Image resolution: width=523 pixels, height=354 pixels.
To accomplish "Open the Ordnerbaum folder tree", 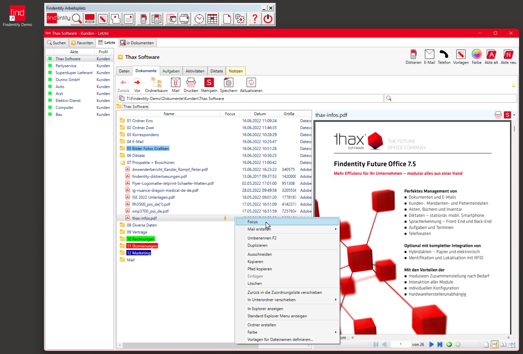I will coord(156,83).
